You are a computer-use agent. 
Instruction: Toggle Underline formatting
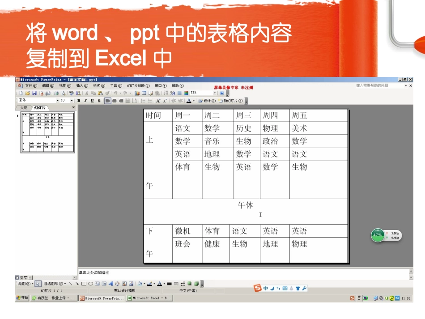tap(92, 101)
